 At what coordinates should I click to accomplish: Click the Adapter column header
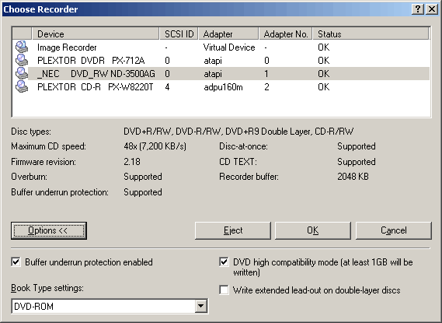coord(228,33)
